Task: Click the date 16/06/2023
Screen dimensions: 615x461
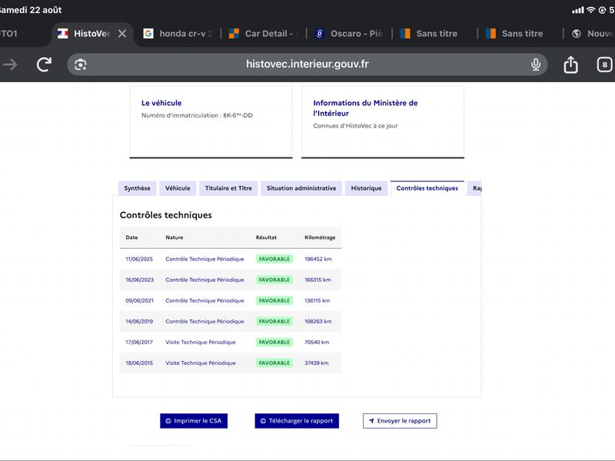Action: point(140,280)
